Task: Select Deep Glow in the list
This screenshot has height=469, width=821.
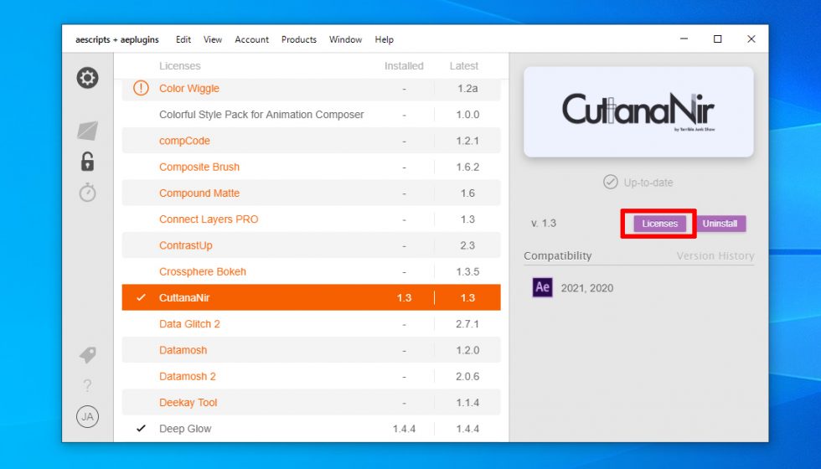Action: coord(311,429)
